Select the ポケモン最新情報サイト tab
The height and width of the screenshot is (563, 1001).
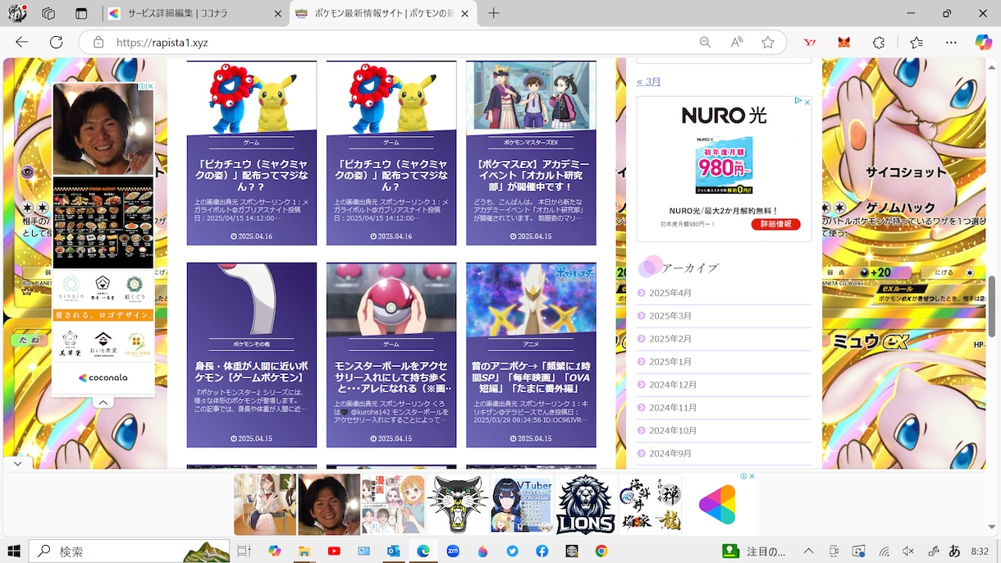[x=384, y=13]
